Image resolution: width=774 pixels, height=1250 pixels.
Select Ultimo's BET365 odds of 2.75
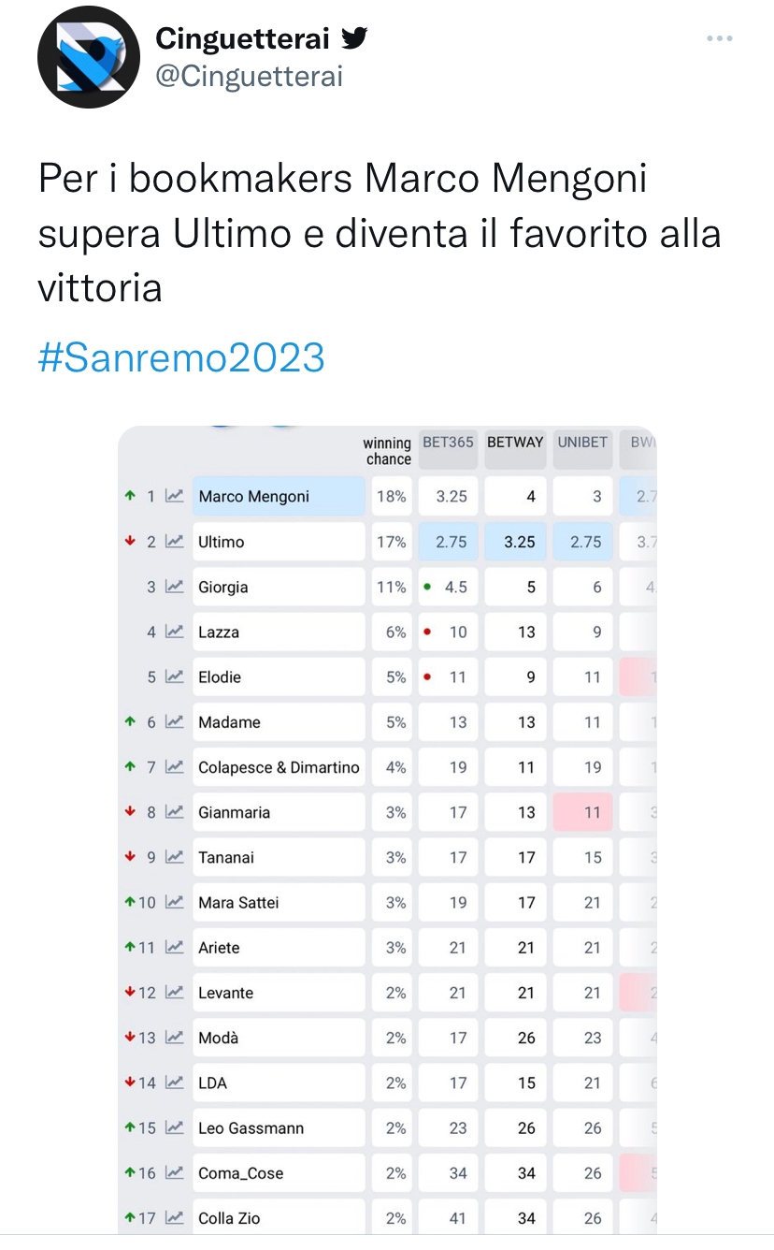pyautogui.click(x=449, y=542)
